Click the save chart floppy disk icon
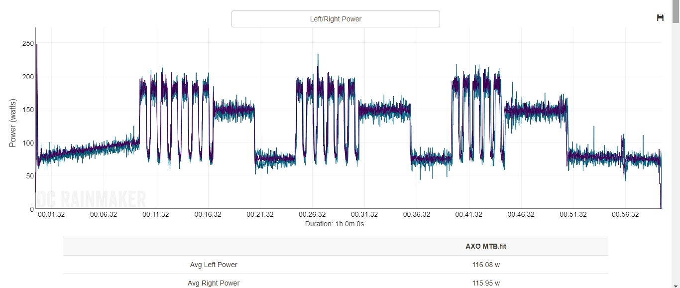The image size is (680, 288). click(661, 18)
